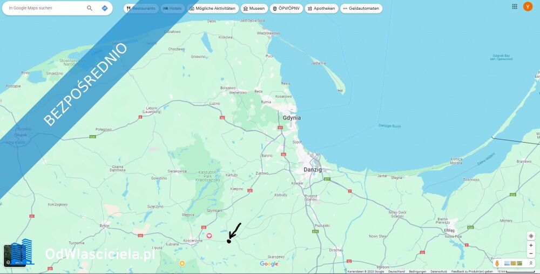Click the Kosakowo label
Screen dimensions: 540x274
(283, 97)
